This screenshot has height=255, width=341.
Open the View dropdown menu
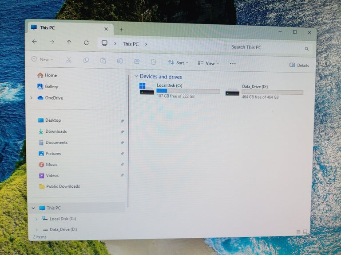pos(208,63)
